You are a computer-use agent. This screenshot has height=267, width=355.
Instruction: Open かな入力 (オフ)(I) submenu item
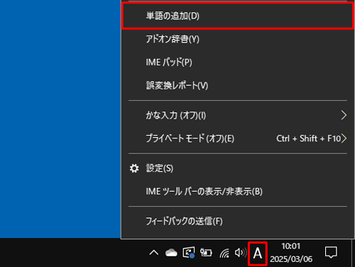[238, 116]
